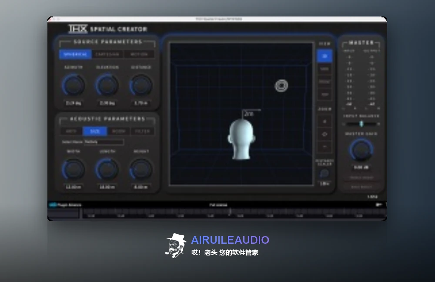Click the timeline playhead marker
This screenshot has width=435, height=282.
pos(230,212)
